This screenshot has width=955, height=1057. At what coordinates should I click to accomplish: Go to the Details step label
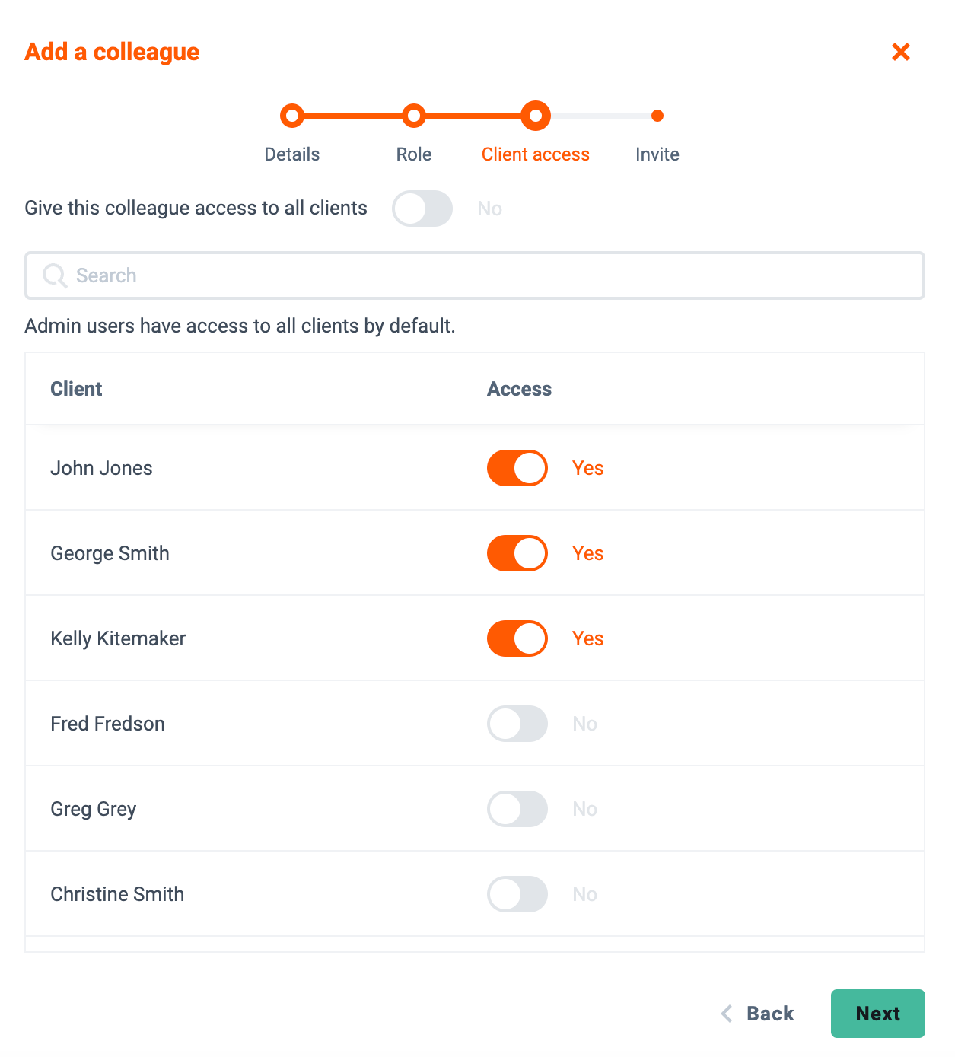292,154
